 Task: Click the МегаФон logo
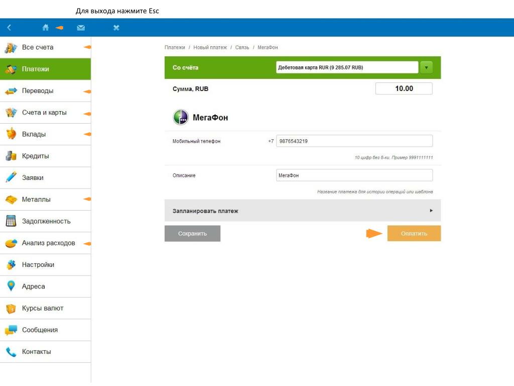[x=181, y=118]
